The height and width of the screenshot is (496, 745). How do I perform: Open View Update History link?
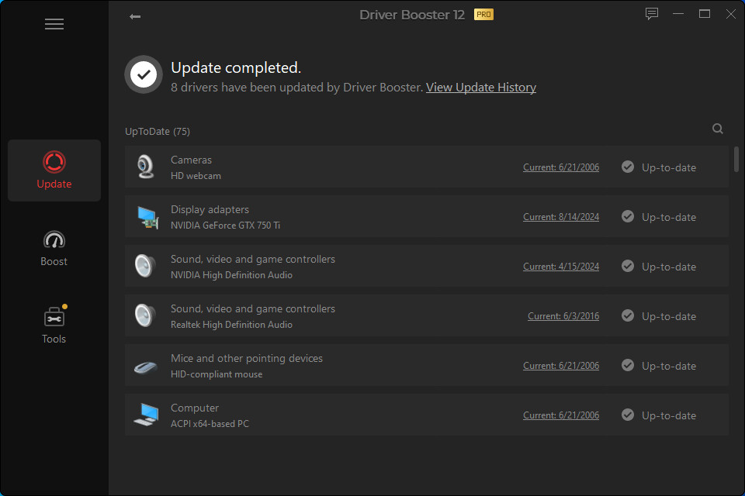pos(480,88)
